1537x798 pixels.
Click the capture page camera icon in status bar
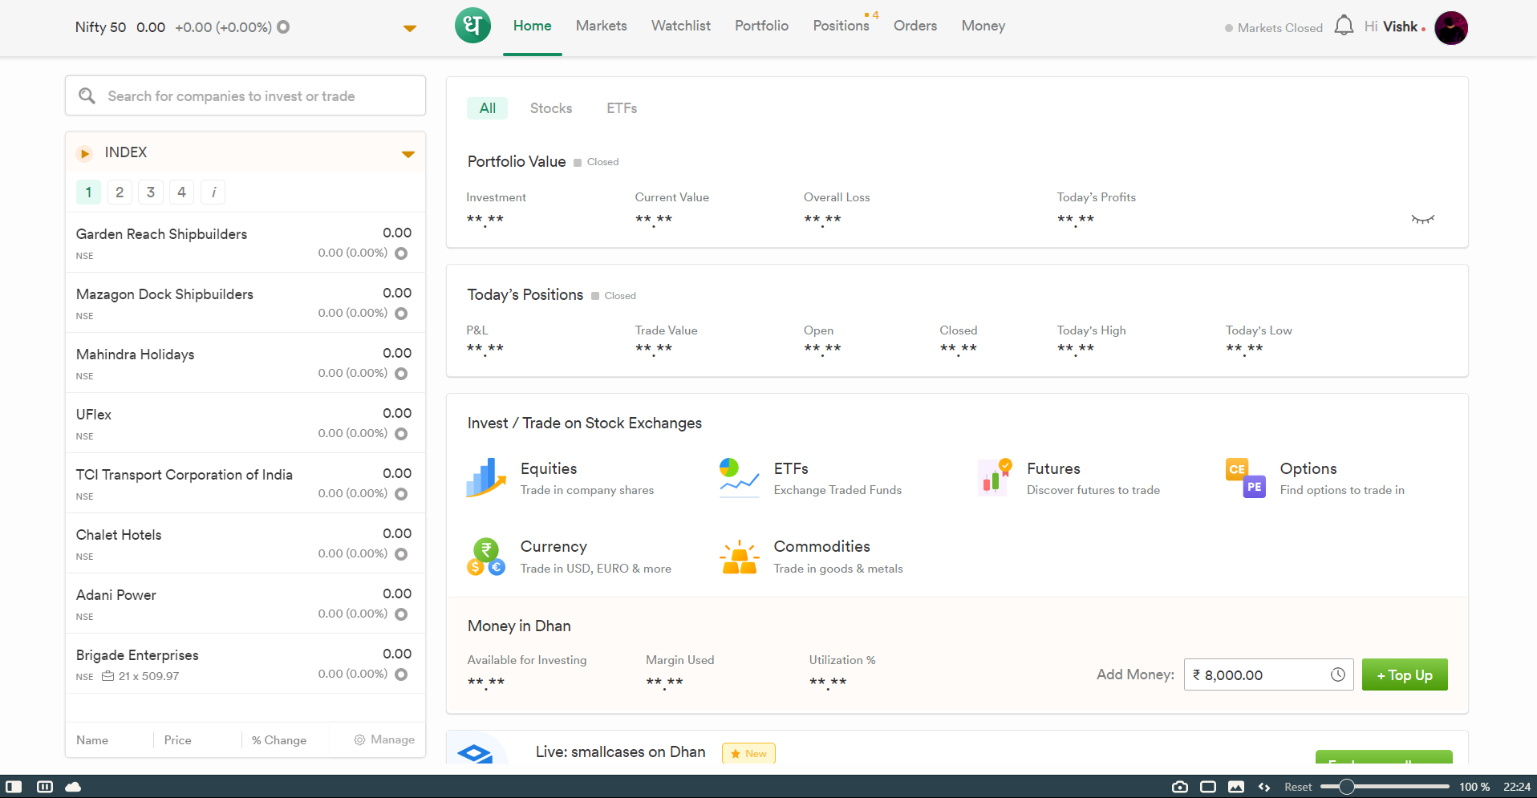(x=1179, y=787)
